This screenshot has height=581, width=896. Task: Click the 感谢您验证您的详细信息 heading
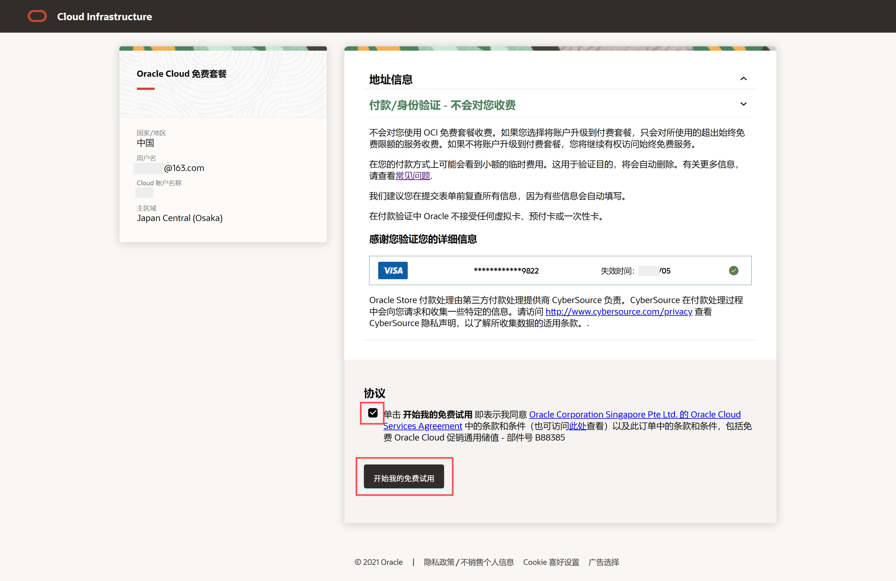tap(423, 239)
